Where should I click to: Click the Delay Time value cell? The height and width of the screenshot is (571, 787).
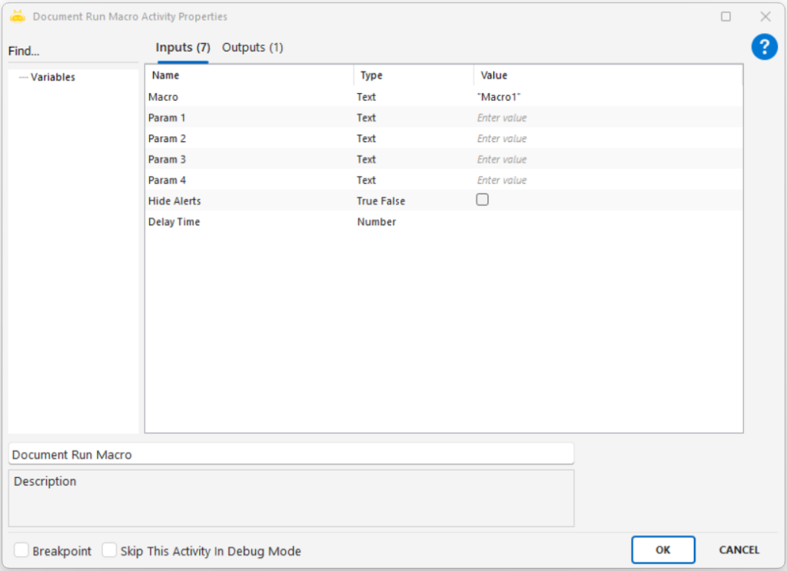[607, 222]
